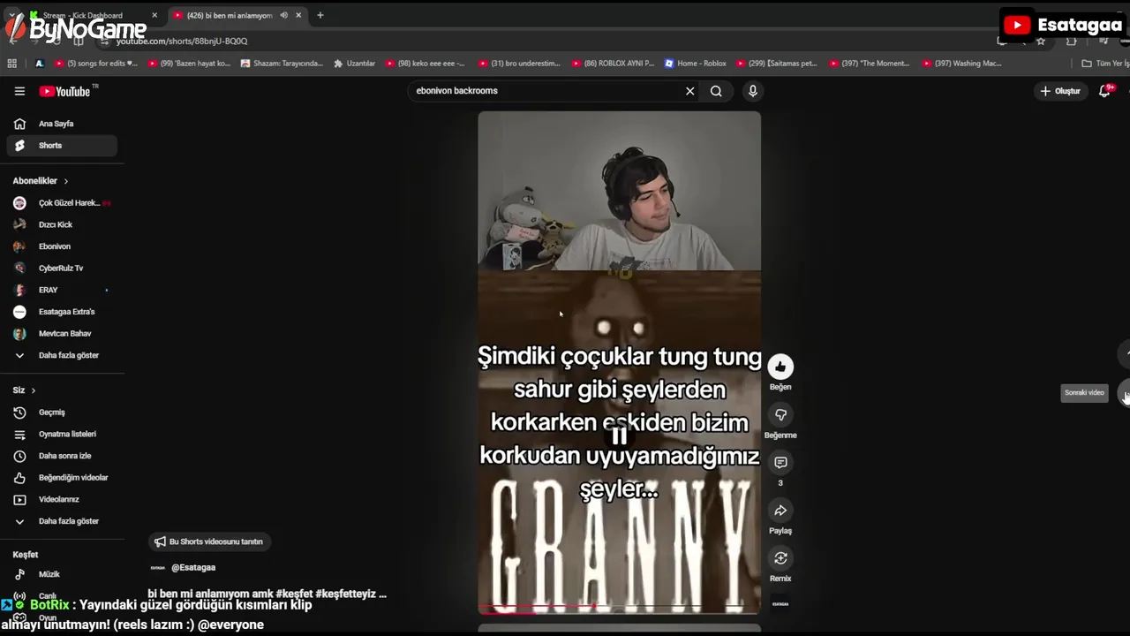Open the 'The Moment...' bookmark
This screenshot has width=1130, height=636.
[870, 64]
